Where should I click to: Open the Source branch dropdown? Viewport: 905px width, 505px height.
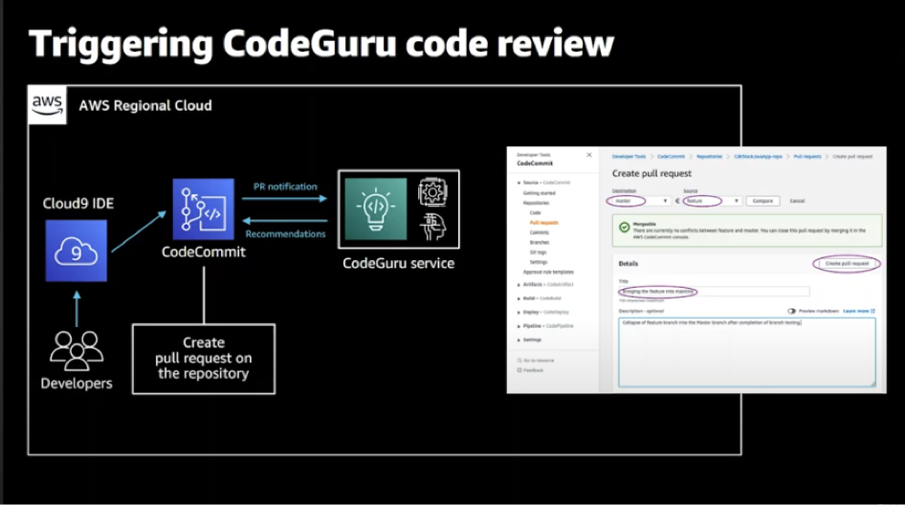coord(712,201)
